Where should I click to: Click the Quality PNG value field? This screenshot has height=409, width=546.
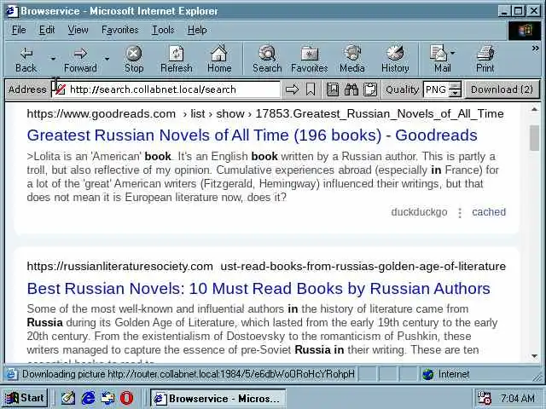click(x=436, y=89)
